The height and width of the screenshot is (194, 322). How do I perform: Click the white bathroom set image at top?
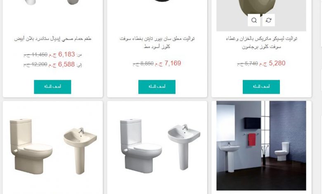tap(52, 2)
